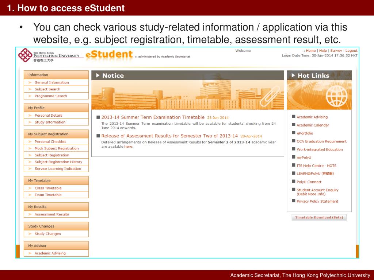Click square bullet beside Release of Assessment Results
This screenshot has height=280, width=374.
[98, 136]
